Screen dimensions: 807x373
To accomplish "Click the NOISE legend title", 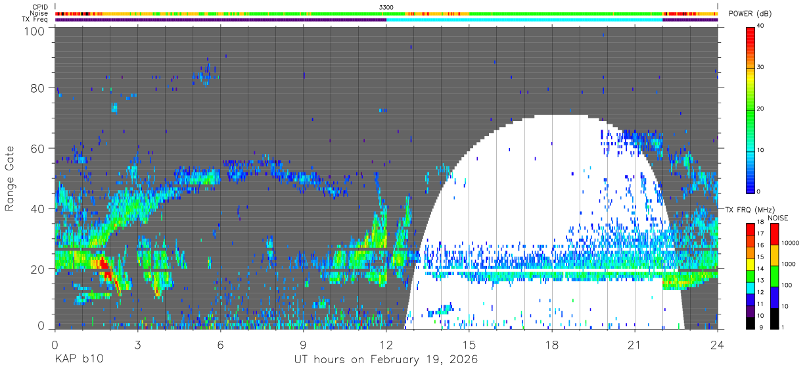I will coord(777,218).
